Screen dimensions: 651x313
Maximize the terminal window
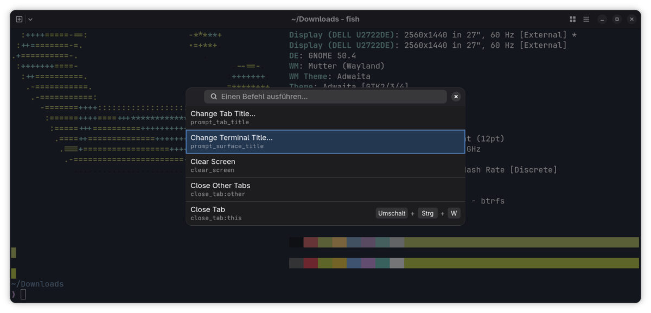[x=617, y=19]
